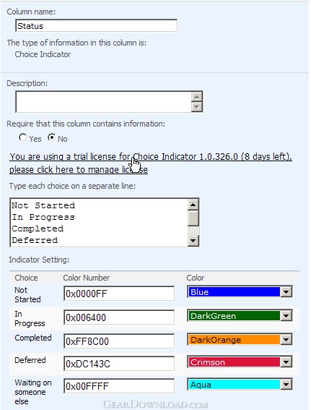The height and width of the screenshot is (410, 311).
Task: Select the Yes radio button
Action: [22, 137]
